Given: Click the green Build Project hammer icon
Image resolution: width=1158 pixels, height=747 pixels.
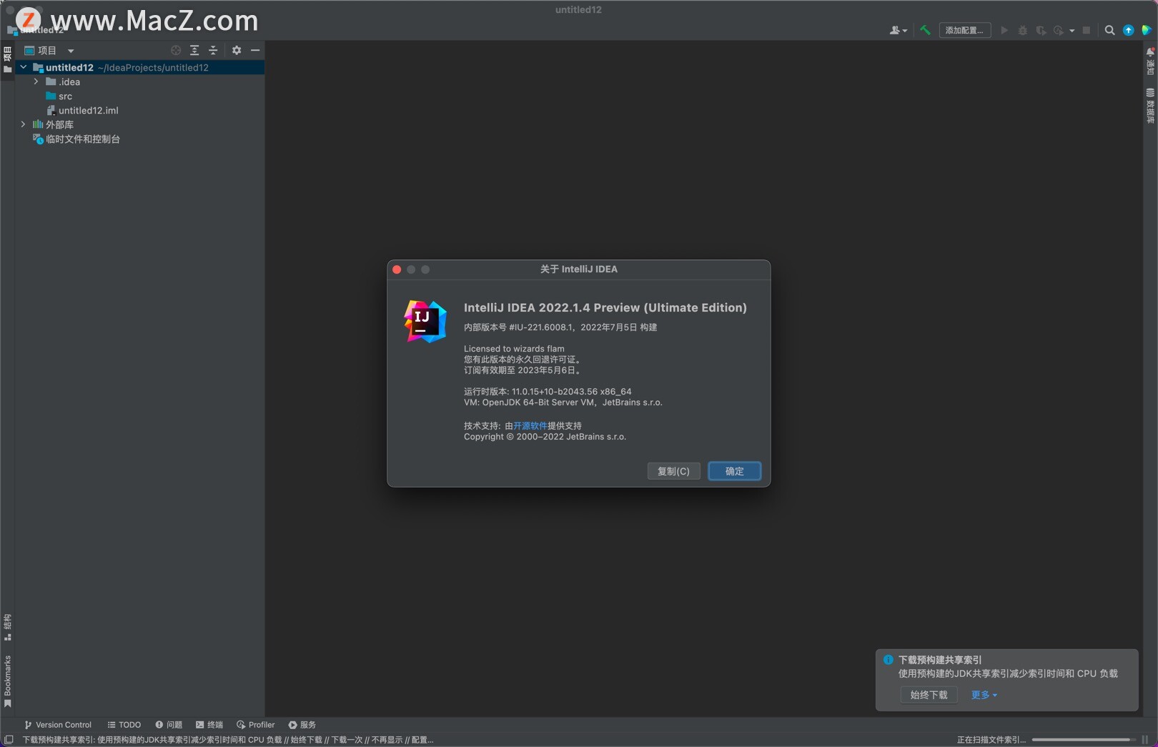Looking at the screenshot, I should (925, 30).
